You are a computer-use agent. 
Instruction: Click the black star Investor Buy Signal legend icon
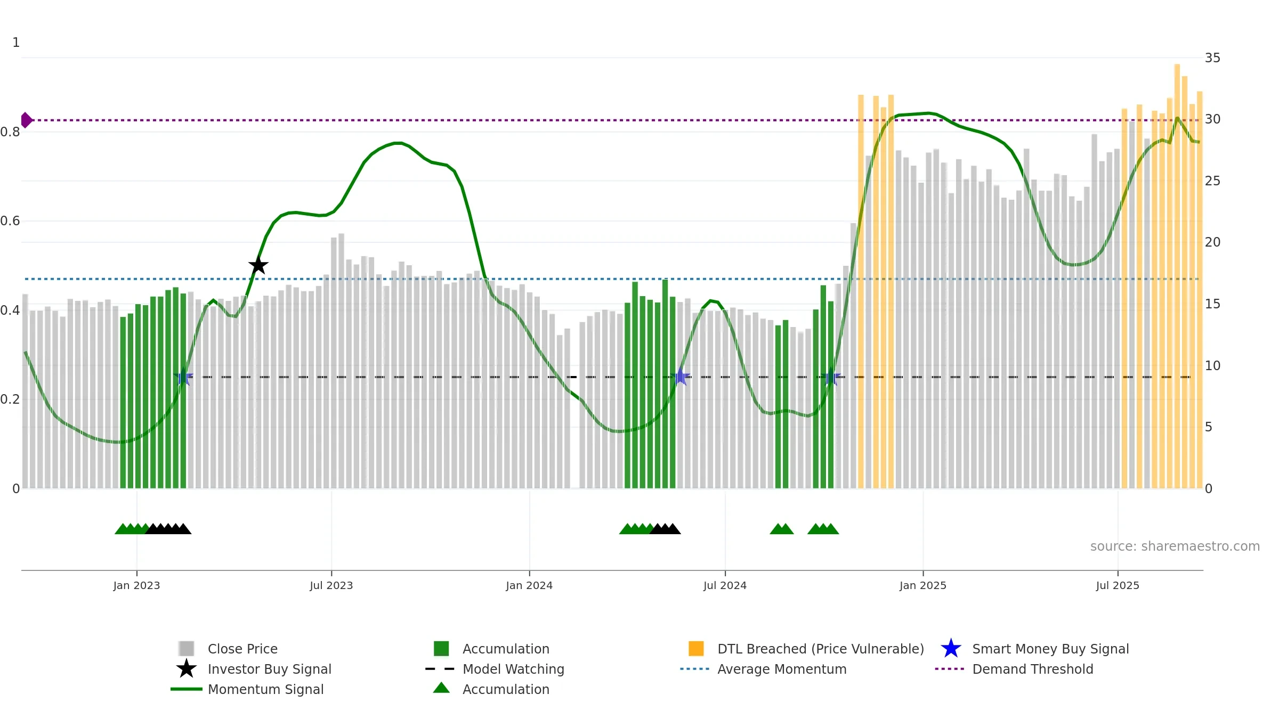[187, 668]
